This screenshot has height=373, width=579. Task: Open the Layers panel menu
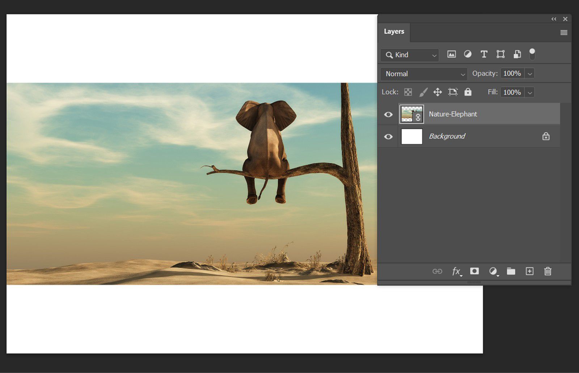(563, 32)
